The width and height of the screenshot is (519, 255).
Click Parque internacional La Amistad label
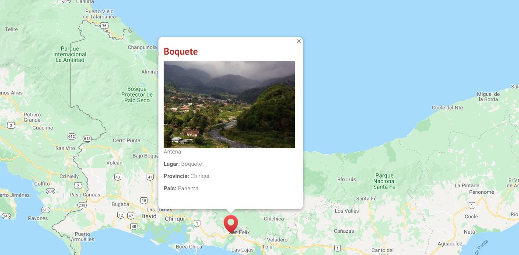70,54
